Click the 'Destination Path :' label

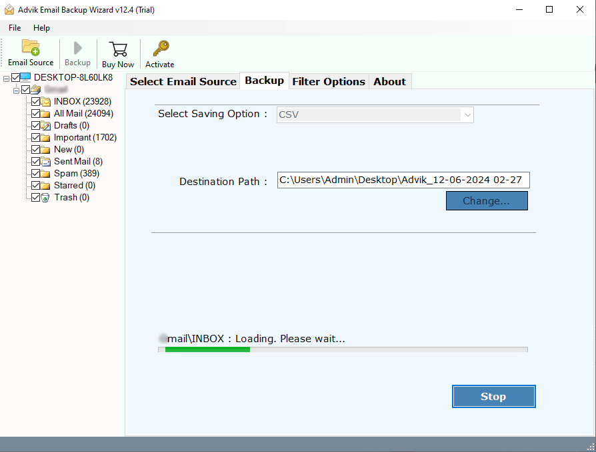[x=223, y=182]
